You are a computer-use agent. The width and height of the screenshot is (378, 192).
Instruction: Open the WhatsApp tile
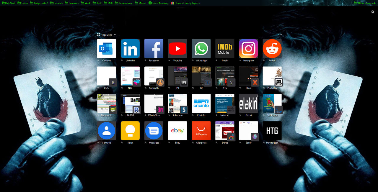[201, 49]
